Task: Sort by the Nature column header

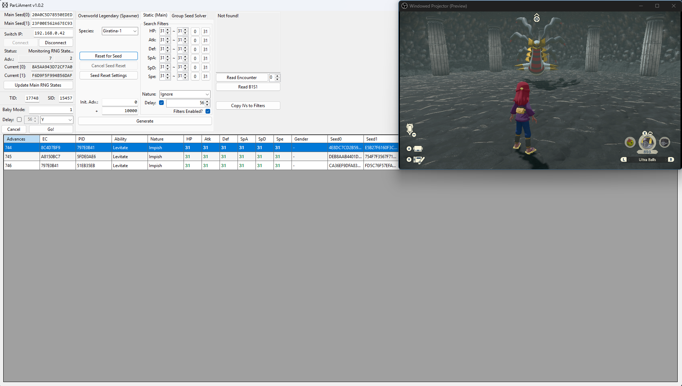Action: [166, 139]
